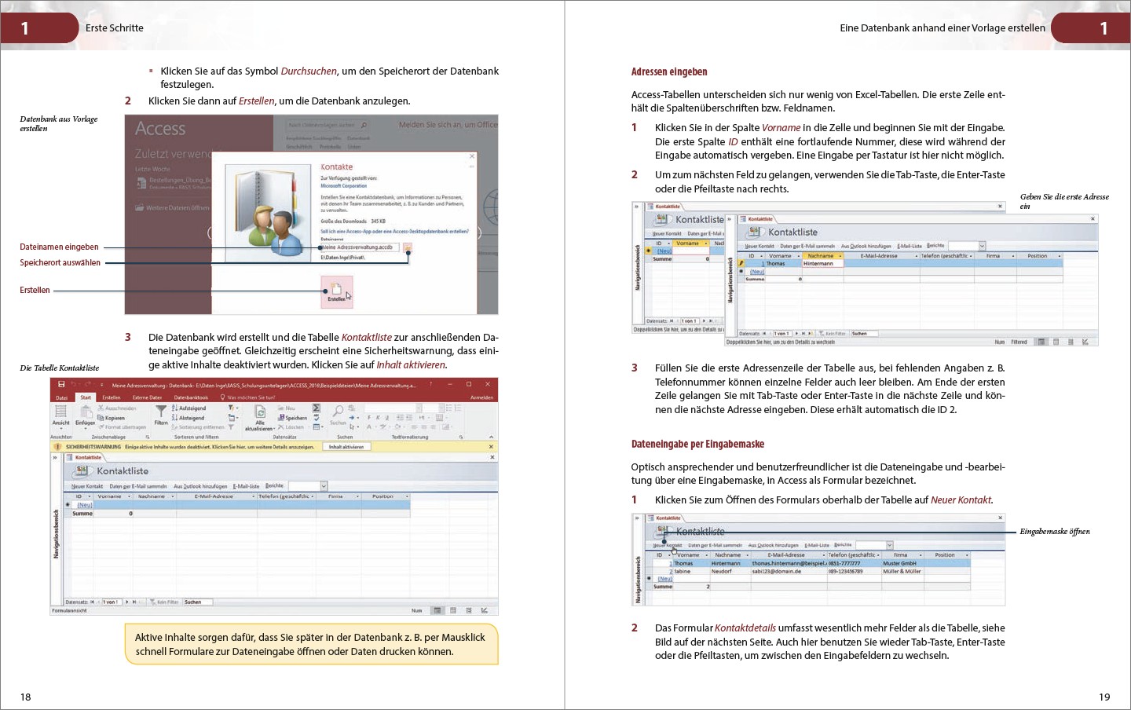Click Aus Outlook hinzufügen in security warning window
Viewport: 1131px width, 710px height.
[x=200, y=486]
